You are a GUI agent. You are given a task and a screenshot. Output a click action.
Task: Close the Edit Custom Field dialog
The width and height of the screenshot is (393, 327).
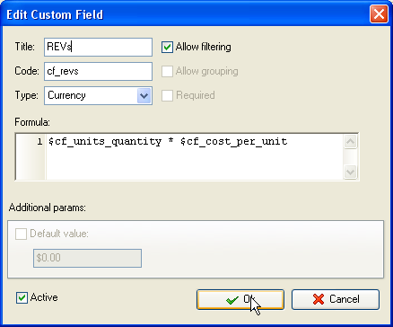point(379,14)
